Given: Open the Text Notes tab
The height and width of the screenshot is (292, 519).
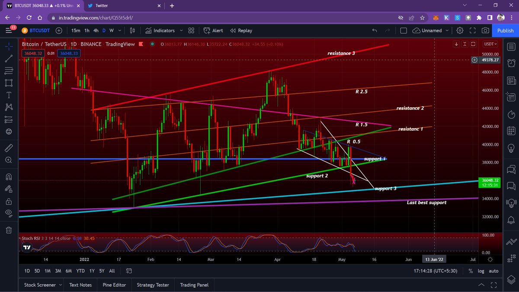Looking at the screenshot, I should (x=80, y=285).
